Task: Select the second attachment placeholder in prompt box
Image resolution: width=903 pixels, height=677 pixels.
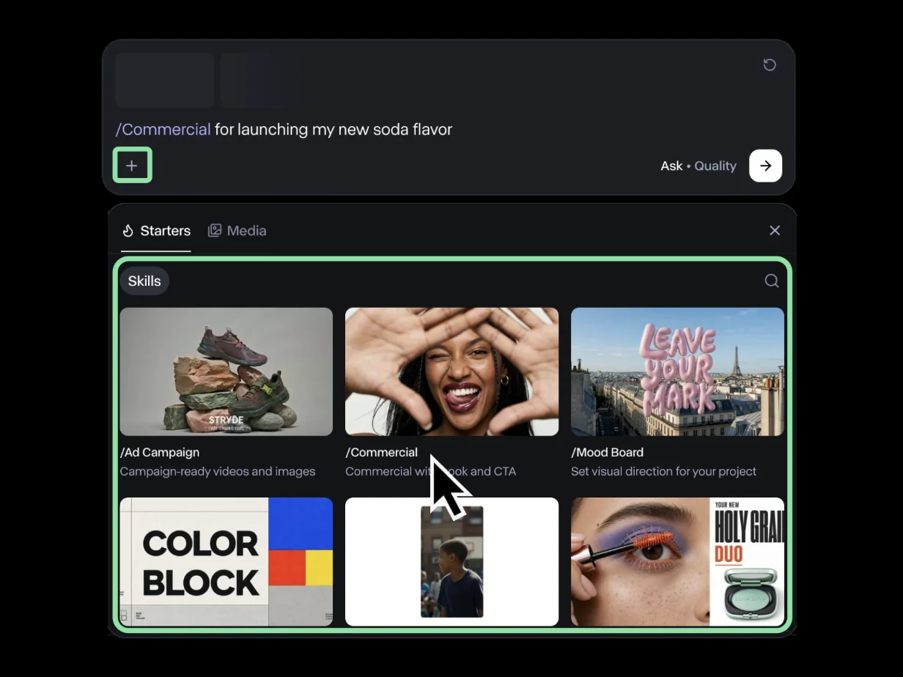Action: [260, 80]
